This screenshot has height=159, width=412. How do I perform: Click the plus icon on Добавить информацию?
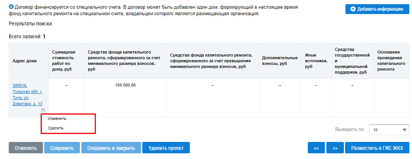point(353,9)
